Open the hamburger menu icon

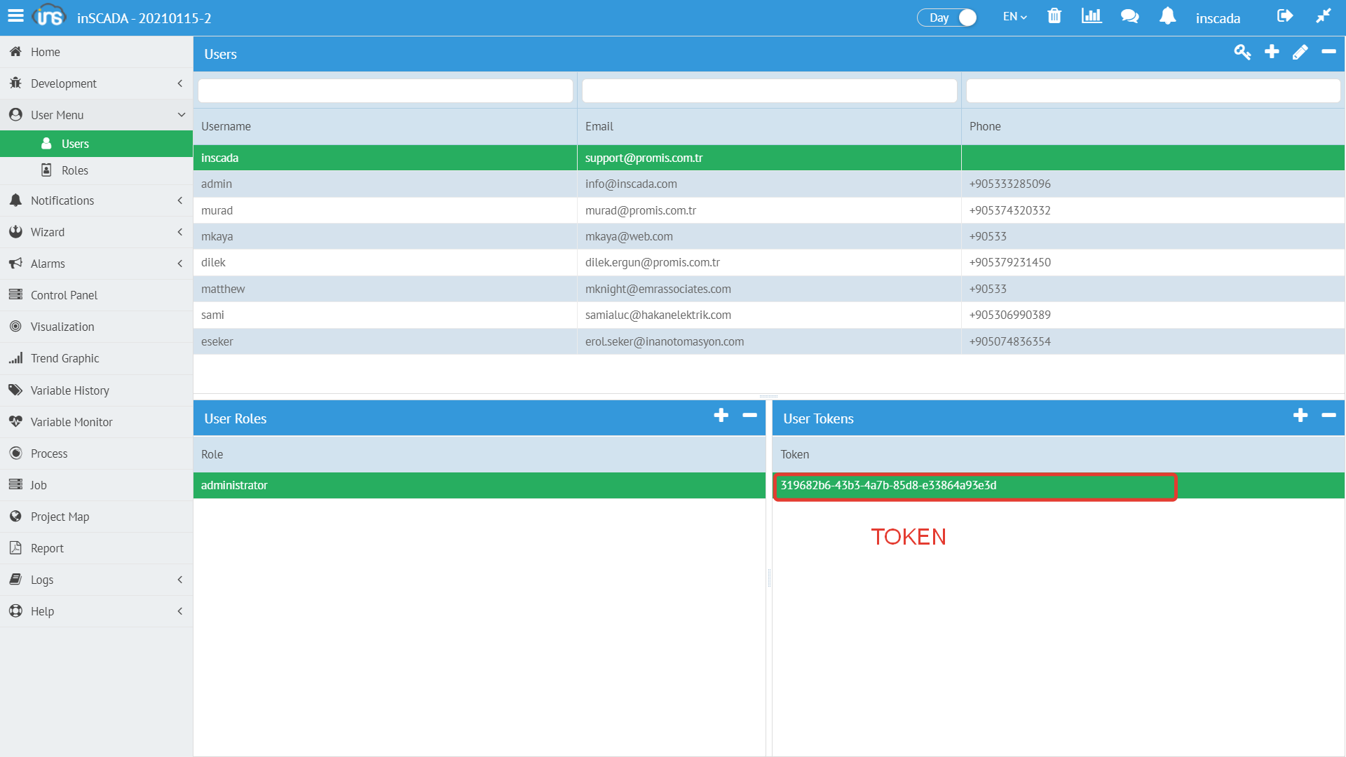(x=15, y=15)
